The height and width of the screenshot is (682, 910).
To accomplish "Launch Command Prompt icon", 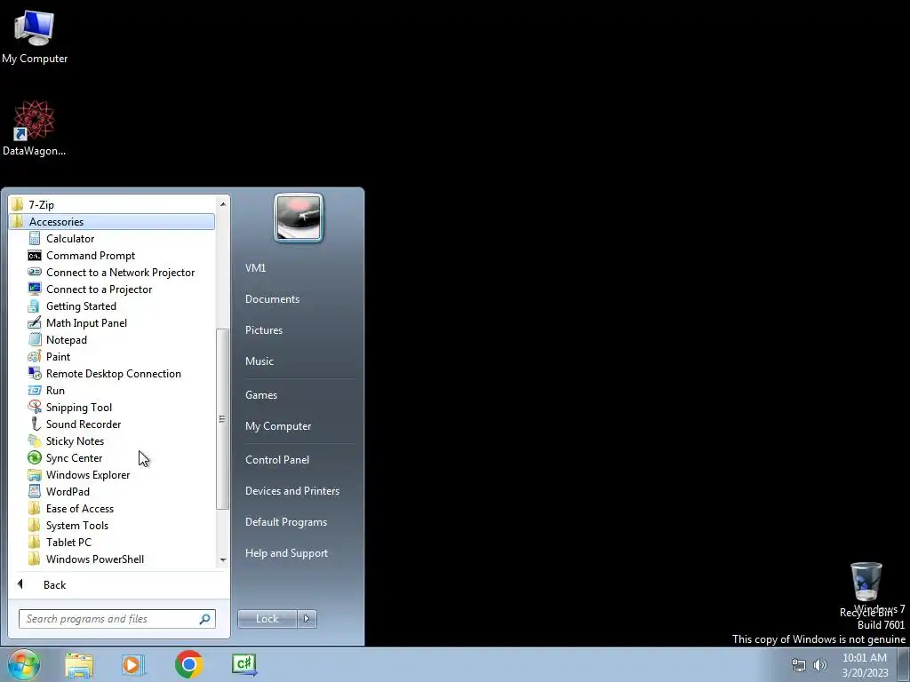I will coord(35,256).
